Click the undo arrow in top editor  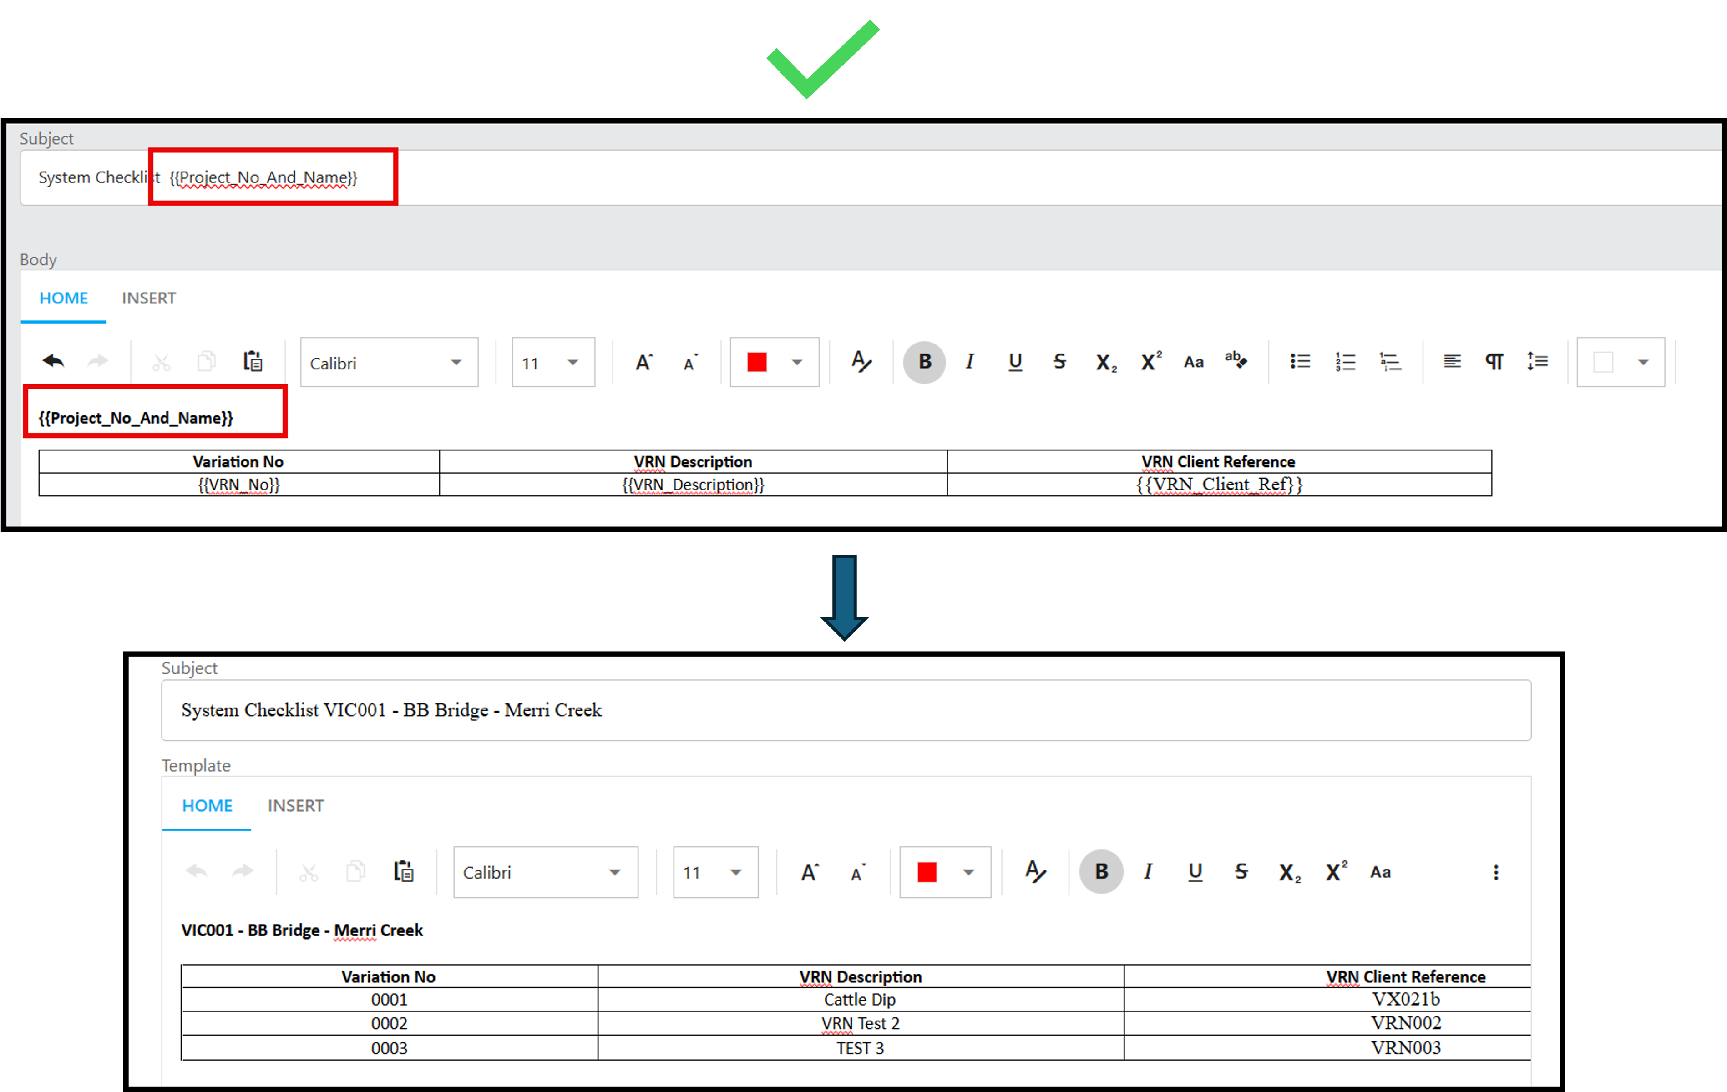pos(54,361)
